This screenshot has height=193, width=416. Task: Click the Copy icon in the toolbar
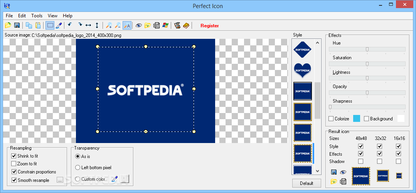click(29, 25)
